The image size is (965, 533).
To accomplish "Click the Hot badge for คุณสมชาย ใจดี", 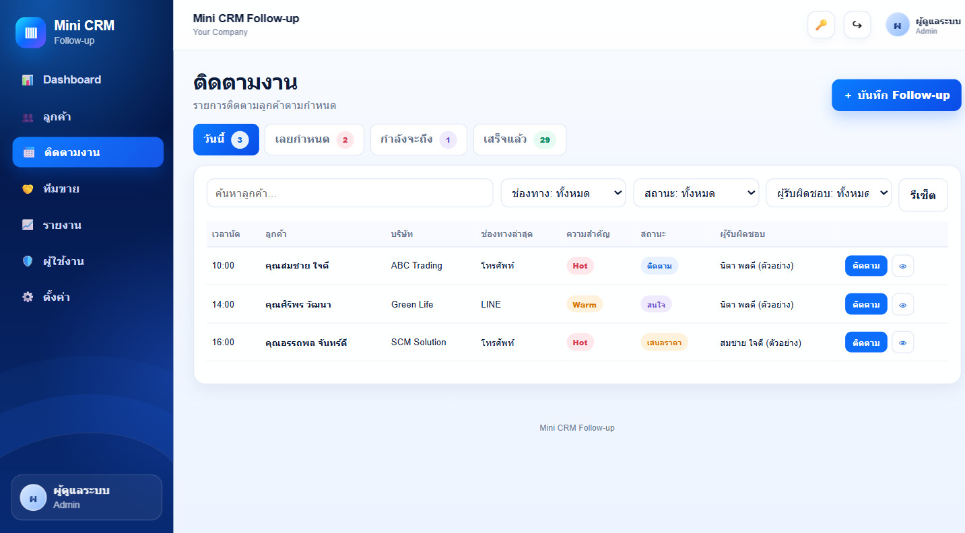I will [x=580, y=266].
